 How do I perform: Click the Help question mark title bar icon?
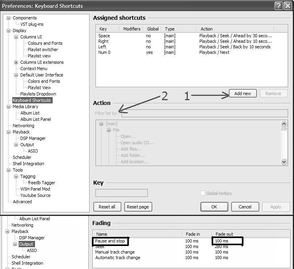click(278, 6)
